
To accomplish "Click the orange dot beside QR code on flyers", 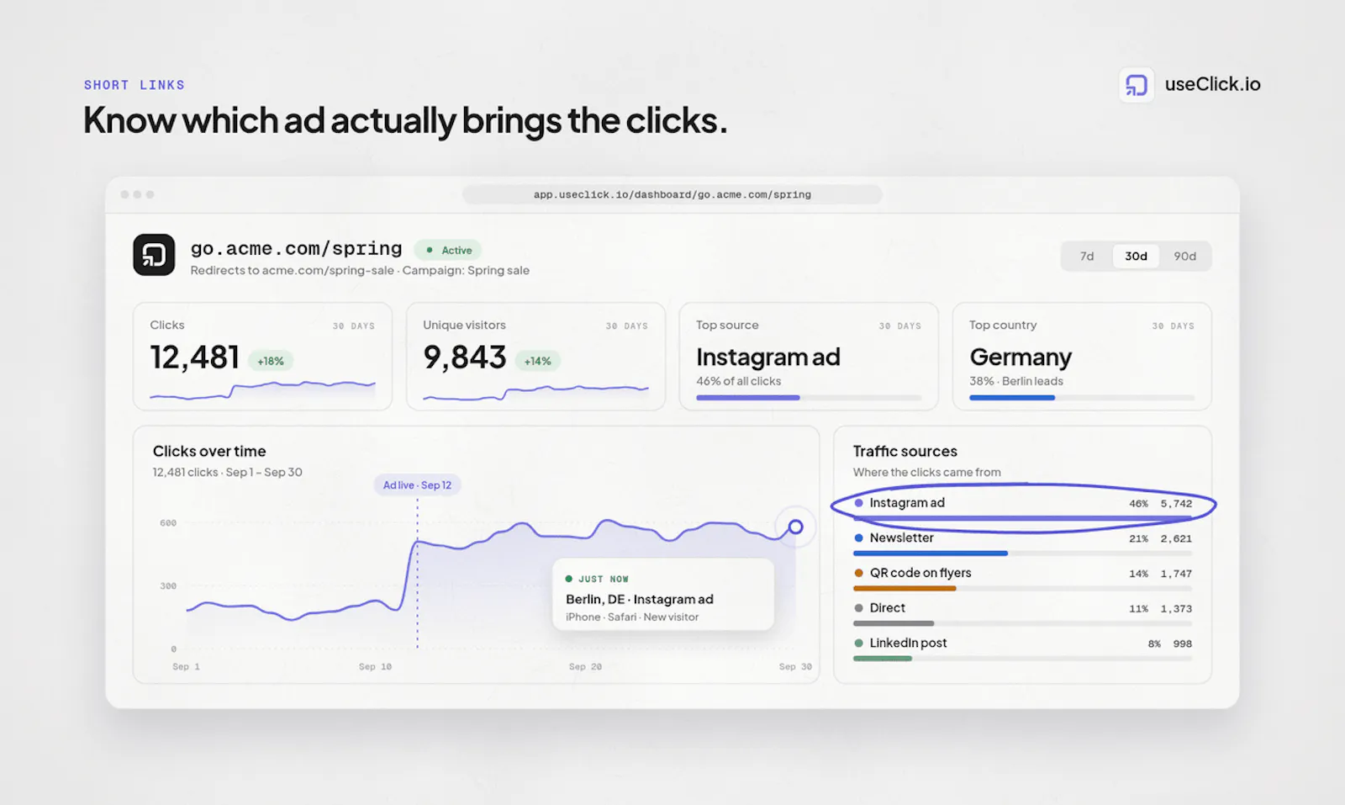I will 858,574.
